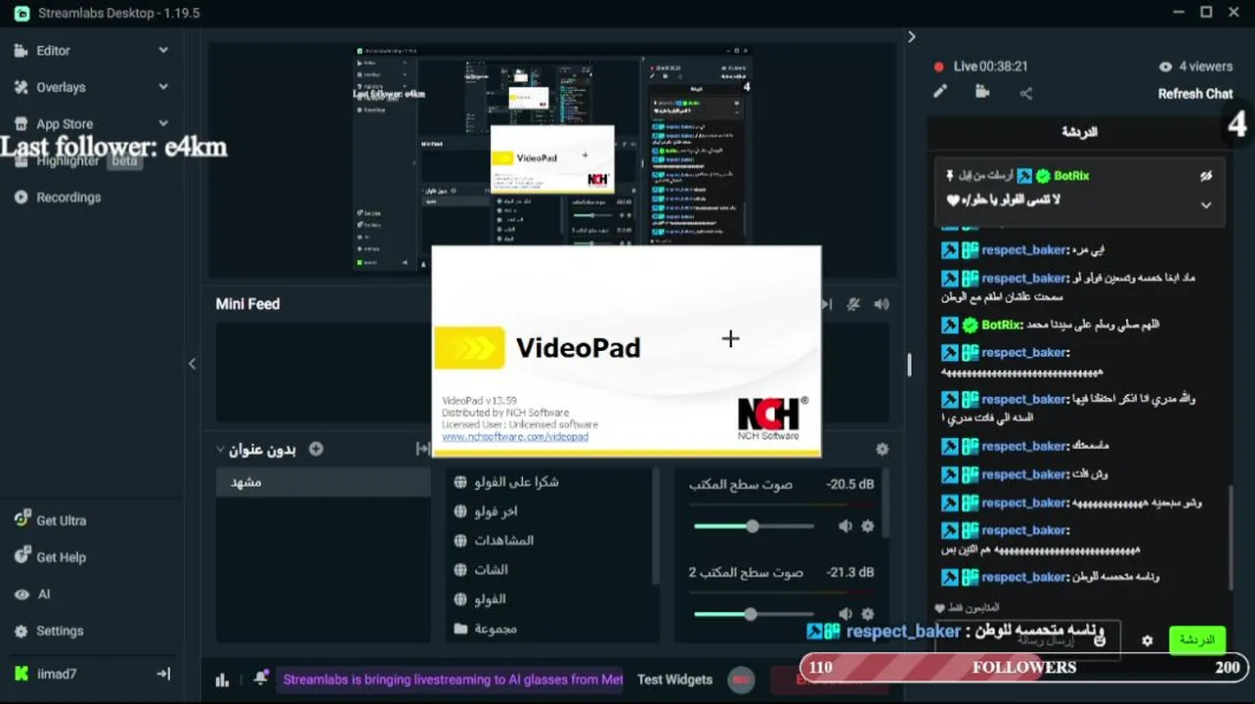The height and width of the screenshot is (704, 1255).
Task: Collapse the left editor panel arrow
Action: point(193,364)
